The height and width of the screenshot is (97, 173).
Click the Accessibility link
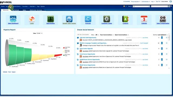(x=127, y=2)
